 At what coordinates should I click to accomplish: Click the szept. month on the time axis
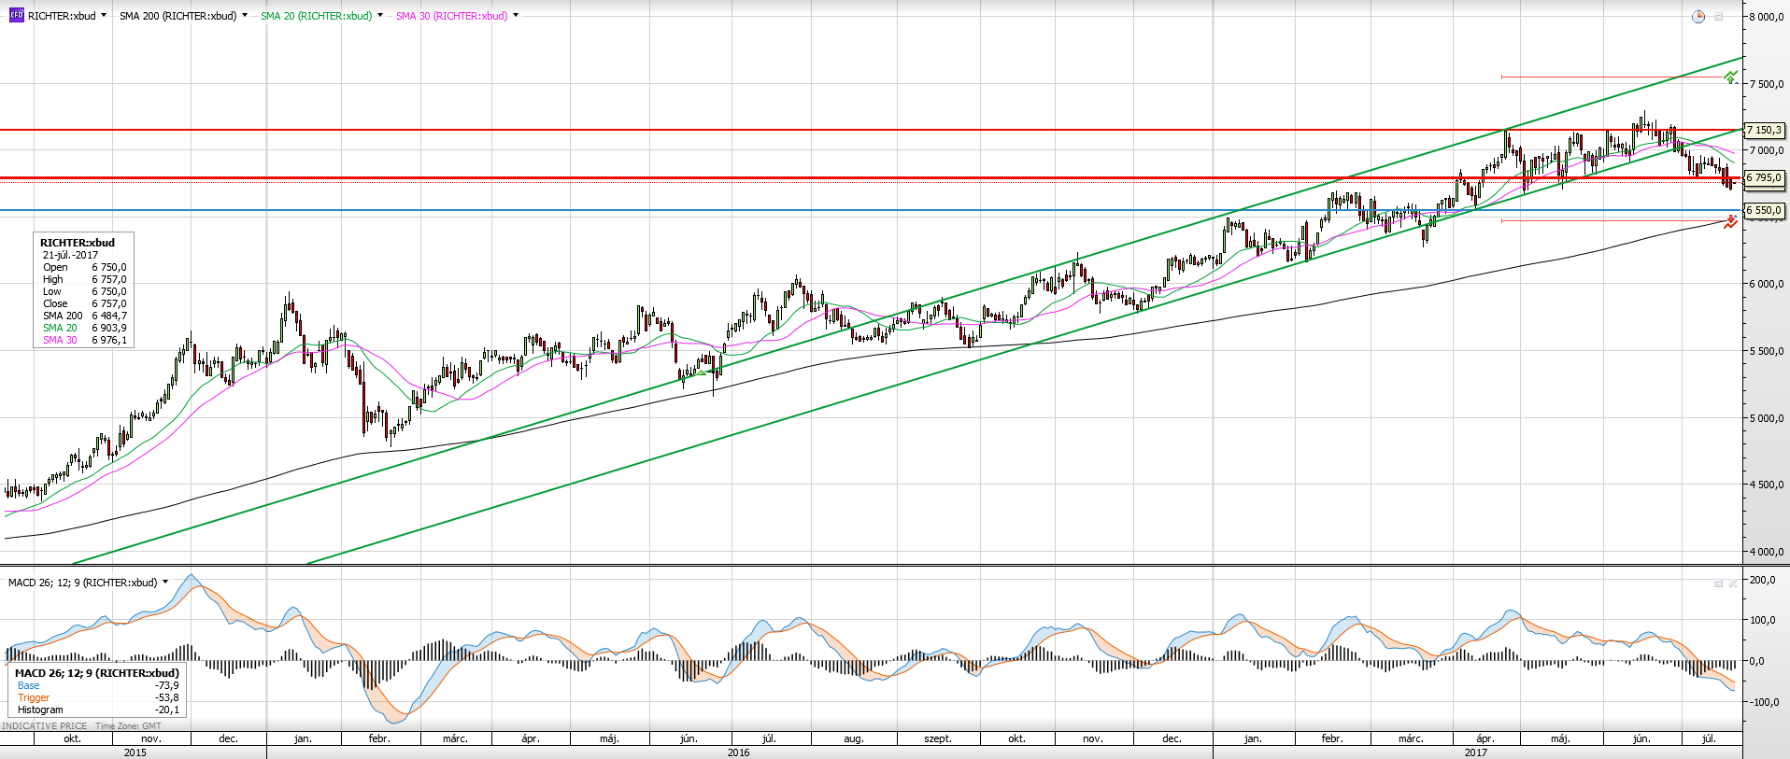click(938, 738)
